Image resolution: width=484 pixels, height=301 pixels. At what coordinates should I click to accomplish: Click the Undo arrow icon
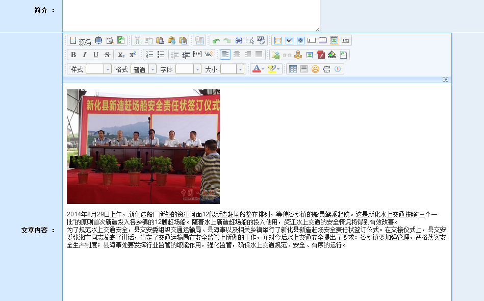click(x=216, y=41)
